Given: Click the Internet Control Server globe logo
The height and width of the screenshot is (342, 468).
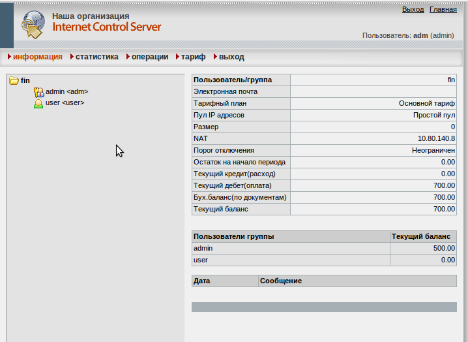Looking at the screenshot, I should point(33,24).
